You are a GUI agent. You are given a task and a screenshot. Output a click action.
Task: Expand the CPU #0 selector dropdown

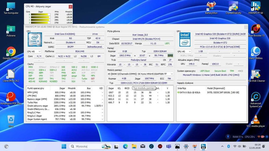tap(34, 51)
